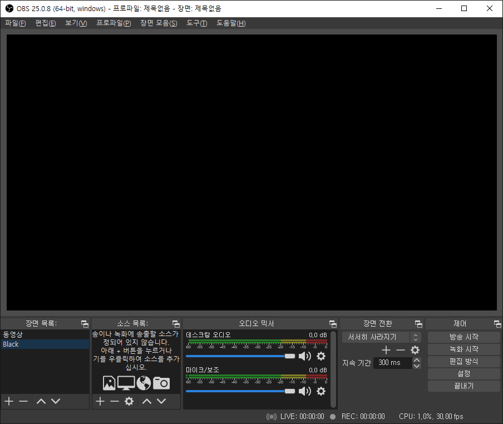503x424 pixels.
Task: Open the 파일(F) menu
Action: (x=16, y=23)
